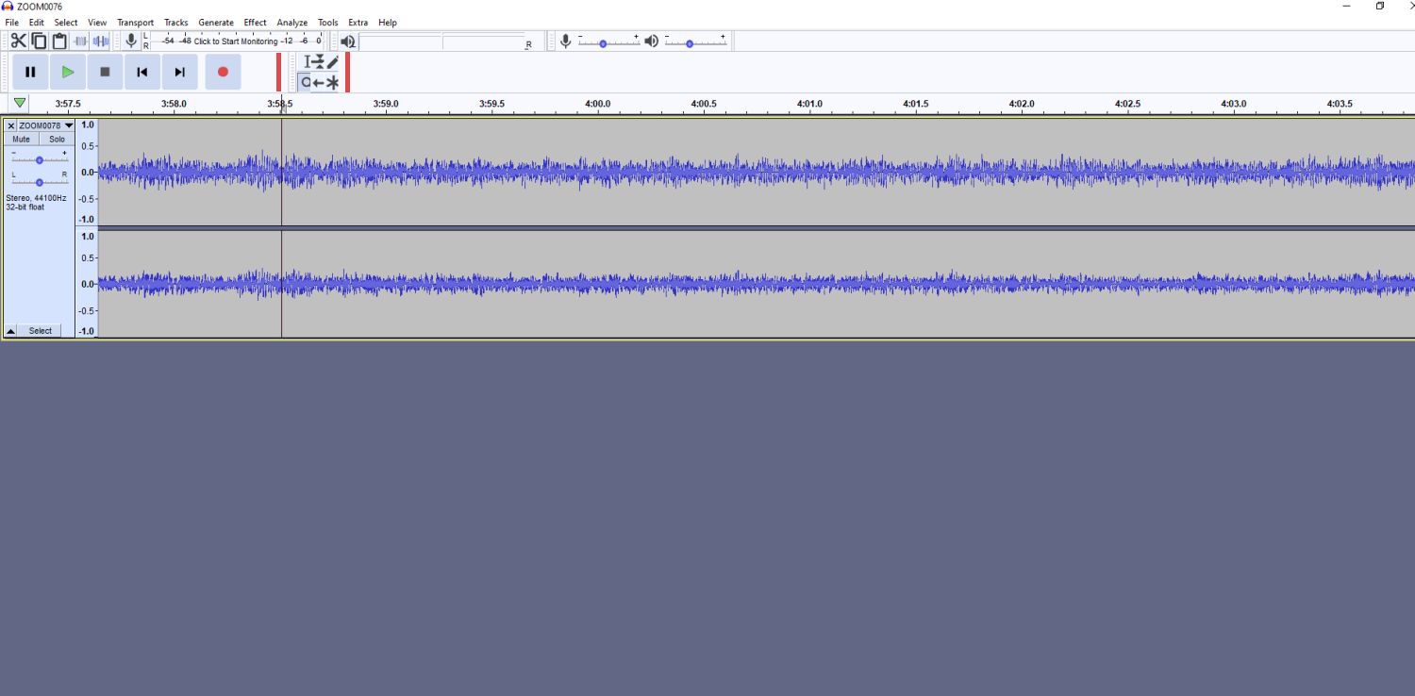Click the '32-bit float' track format text
Screen dimensions: 1415x696
pos(25,207)
